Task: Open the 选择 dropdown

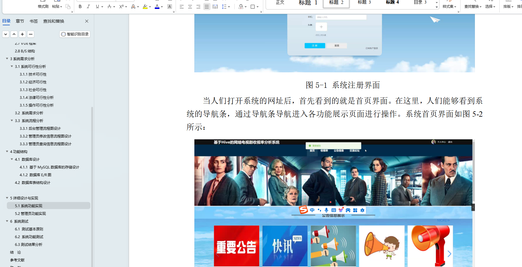Action: (x=490, y=6)
